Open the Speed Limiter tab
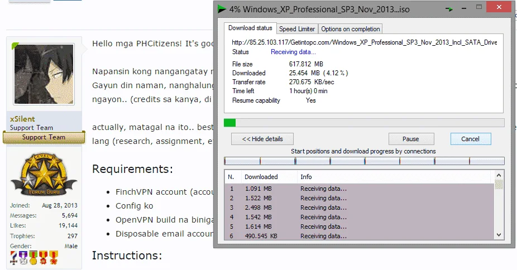The width and height of the screenshot is (517, 270). click(297, 29)
